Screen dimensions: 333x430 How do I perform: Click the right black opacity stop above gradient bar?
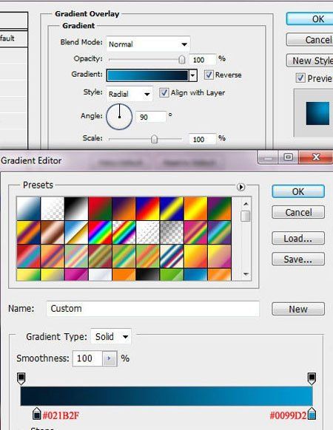tap(312, 378)
